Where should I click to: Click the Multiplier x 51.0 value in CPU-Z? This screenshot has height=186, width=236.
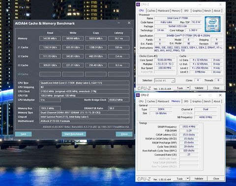pos(165,64)
